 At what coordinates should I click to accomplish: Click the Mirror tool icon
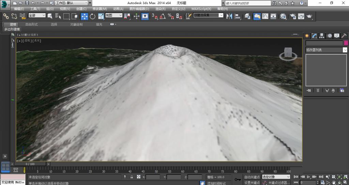coord(229,16)
